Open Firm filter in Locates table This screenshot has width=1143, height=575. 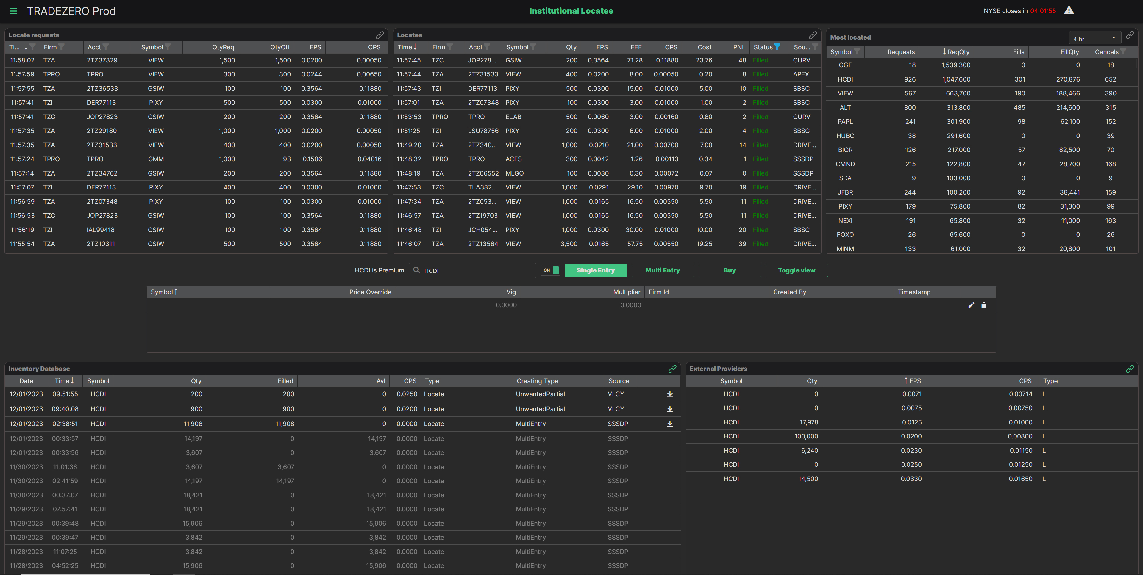coord(450,47)
